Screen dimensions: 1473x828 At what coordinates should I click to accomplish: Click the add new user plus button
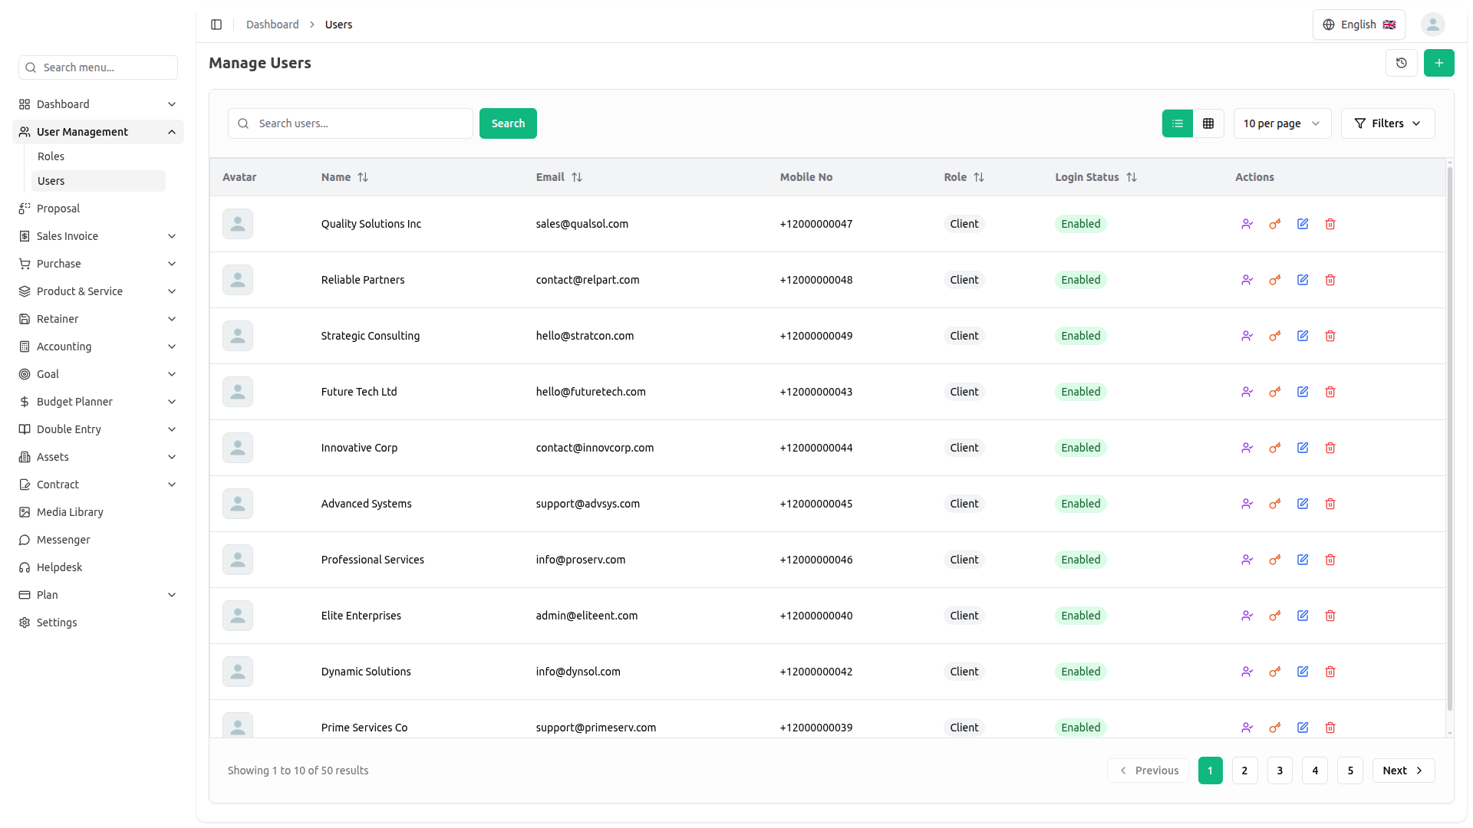1438,63
